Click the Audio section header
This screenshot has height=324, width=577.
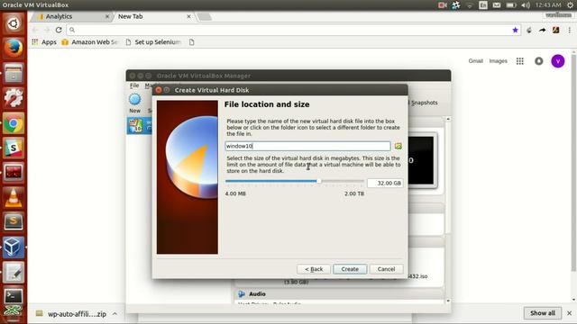pyautogui.click(x=339, y=294)
